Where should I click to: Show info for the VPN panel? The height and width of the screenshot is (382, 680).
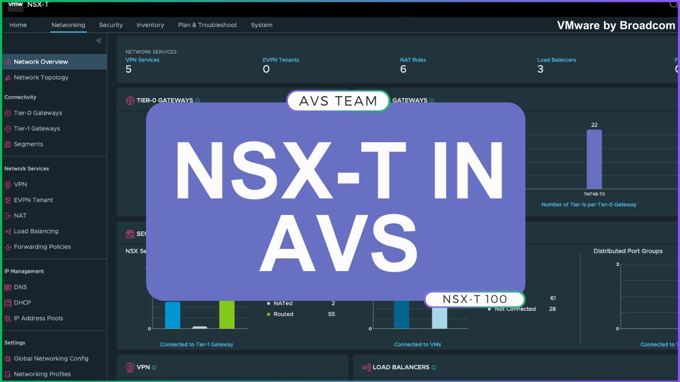pos(154,368)
